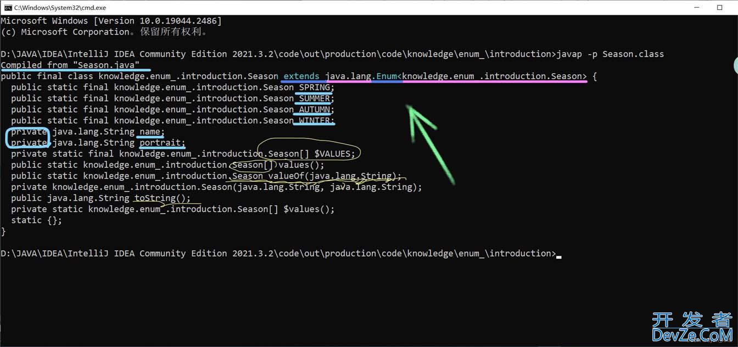
Task: Click the 'static {};' initializer line
Action: [36, 220]
